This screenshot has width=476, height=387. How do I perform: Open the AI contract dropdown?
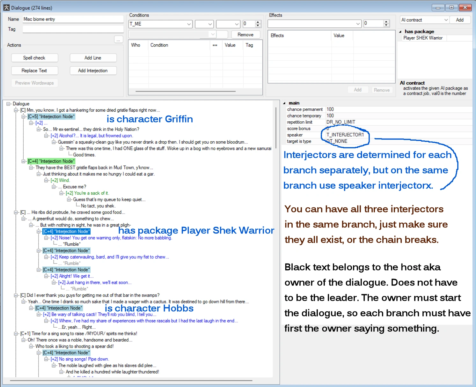(446, 20)
